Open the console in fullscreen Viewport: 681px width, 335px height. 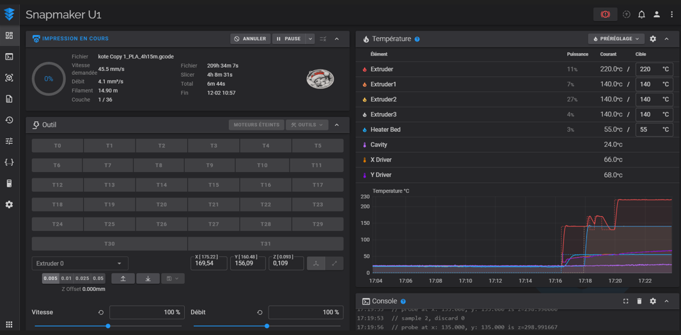pyautogui.click(x=626, y=301)
